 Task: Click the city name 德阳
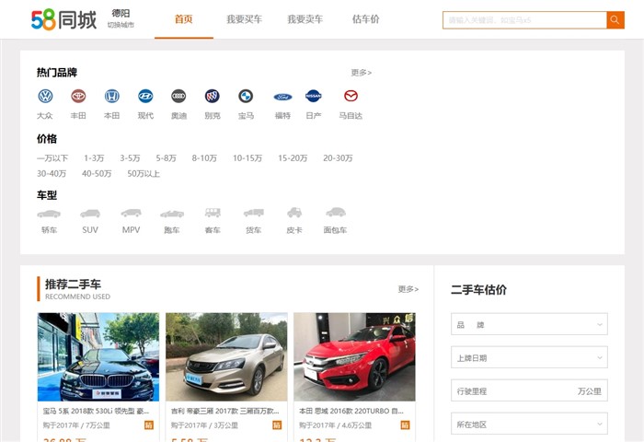(121, 13)
